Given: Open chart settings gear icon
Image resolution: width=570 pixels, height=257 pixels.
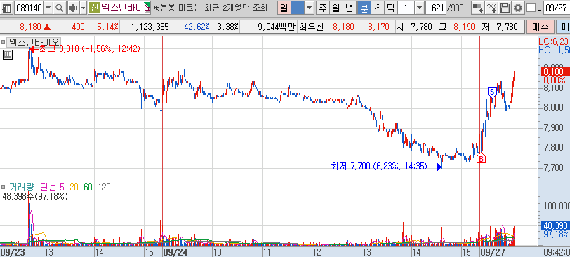Looking at the screenshot, I should tap(517, 7).
